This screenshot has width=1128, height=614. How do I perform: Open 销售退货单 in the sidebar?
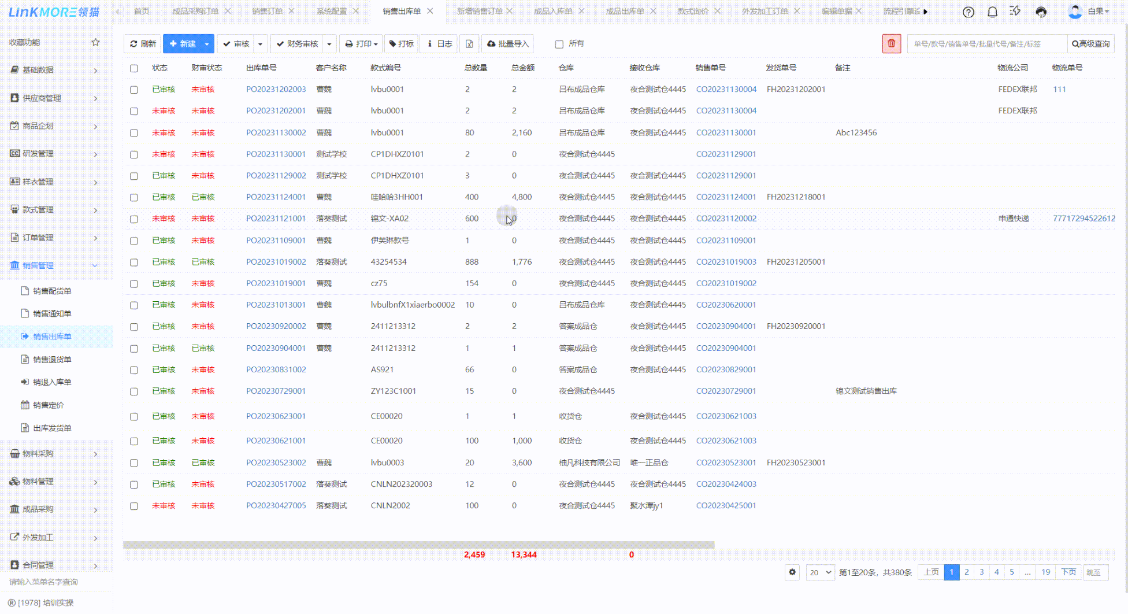[x=52, y=360]
